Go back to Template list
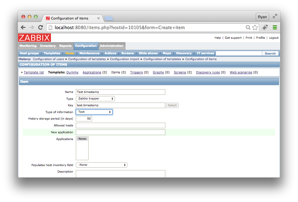The image size is (298, 202). (34, 72)
